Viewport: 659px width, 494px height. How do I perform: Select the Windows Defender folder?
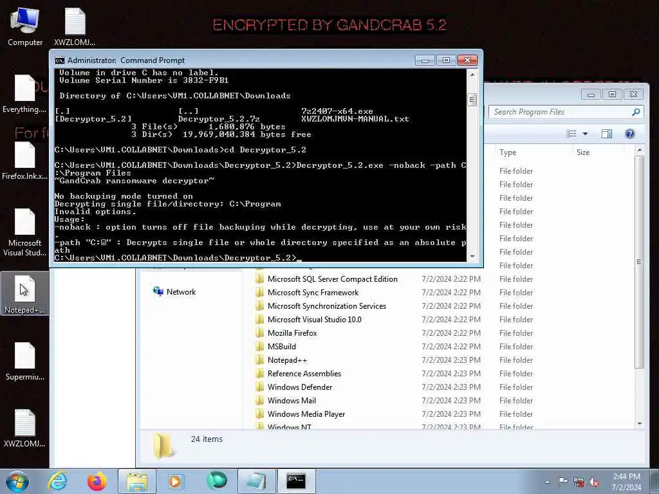[300, 387]
